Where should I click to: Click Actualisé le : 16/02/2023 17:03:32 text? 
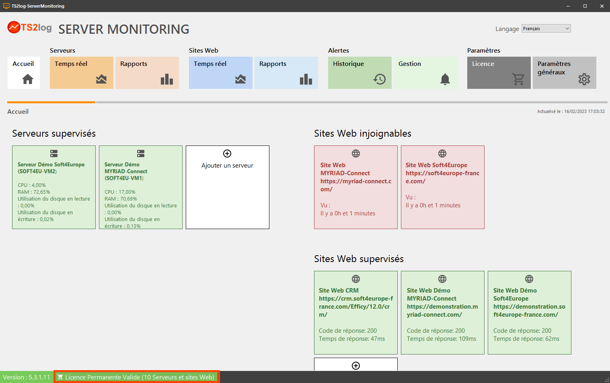[x=571, y=111]
